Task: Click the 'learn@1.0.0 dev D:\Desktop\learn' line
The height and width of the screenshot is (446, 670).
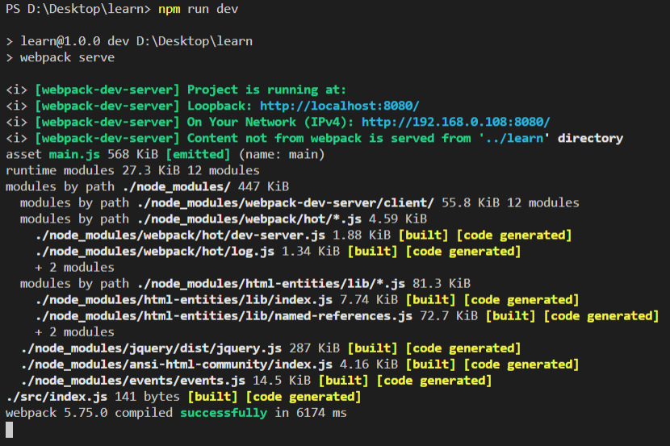Action: click(x=136, y=41)
